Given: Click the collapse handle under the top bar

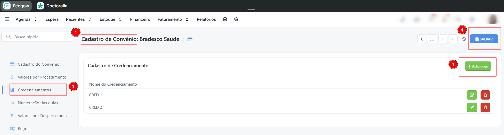Looking at the screenshot, I should coord(251,9).
